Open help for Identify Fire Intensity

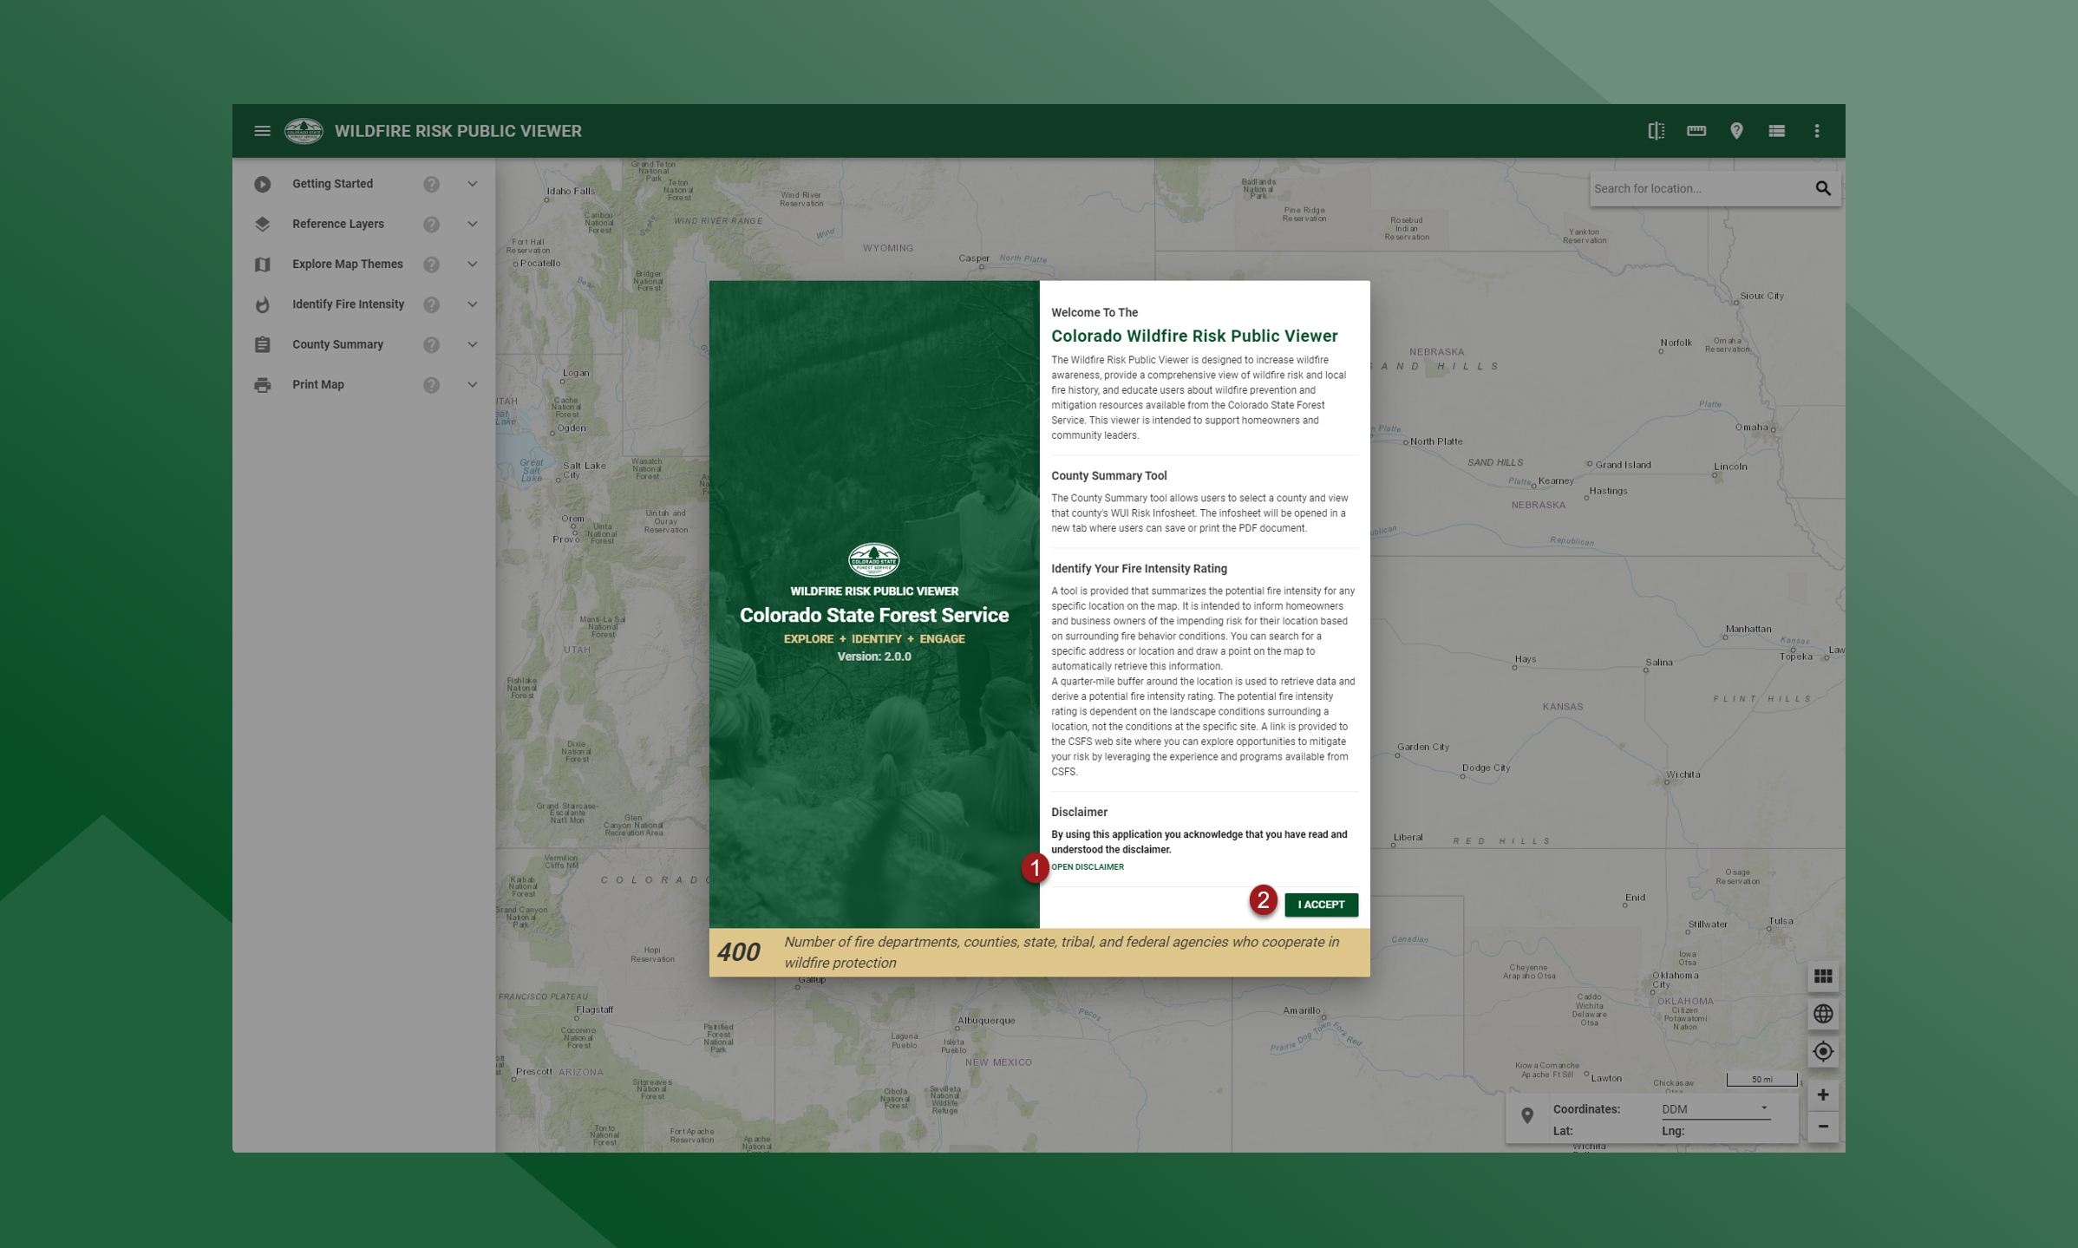click(x=431, y=304)
